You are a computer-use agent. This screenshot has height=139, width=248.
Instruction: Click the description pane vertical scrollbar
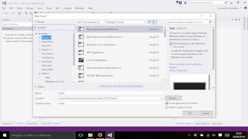pyautogui.click(x=213, y=58)
